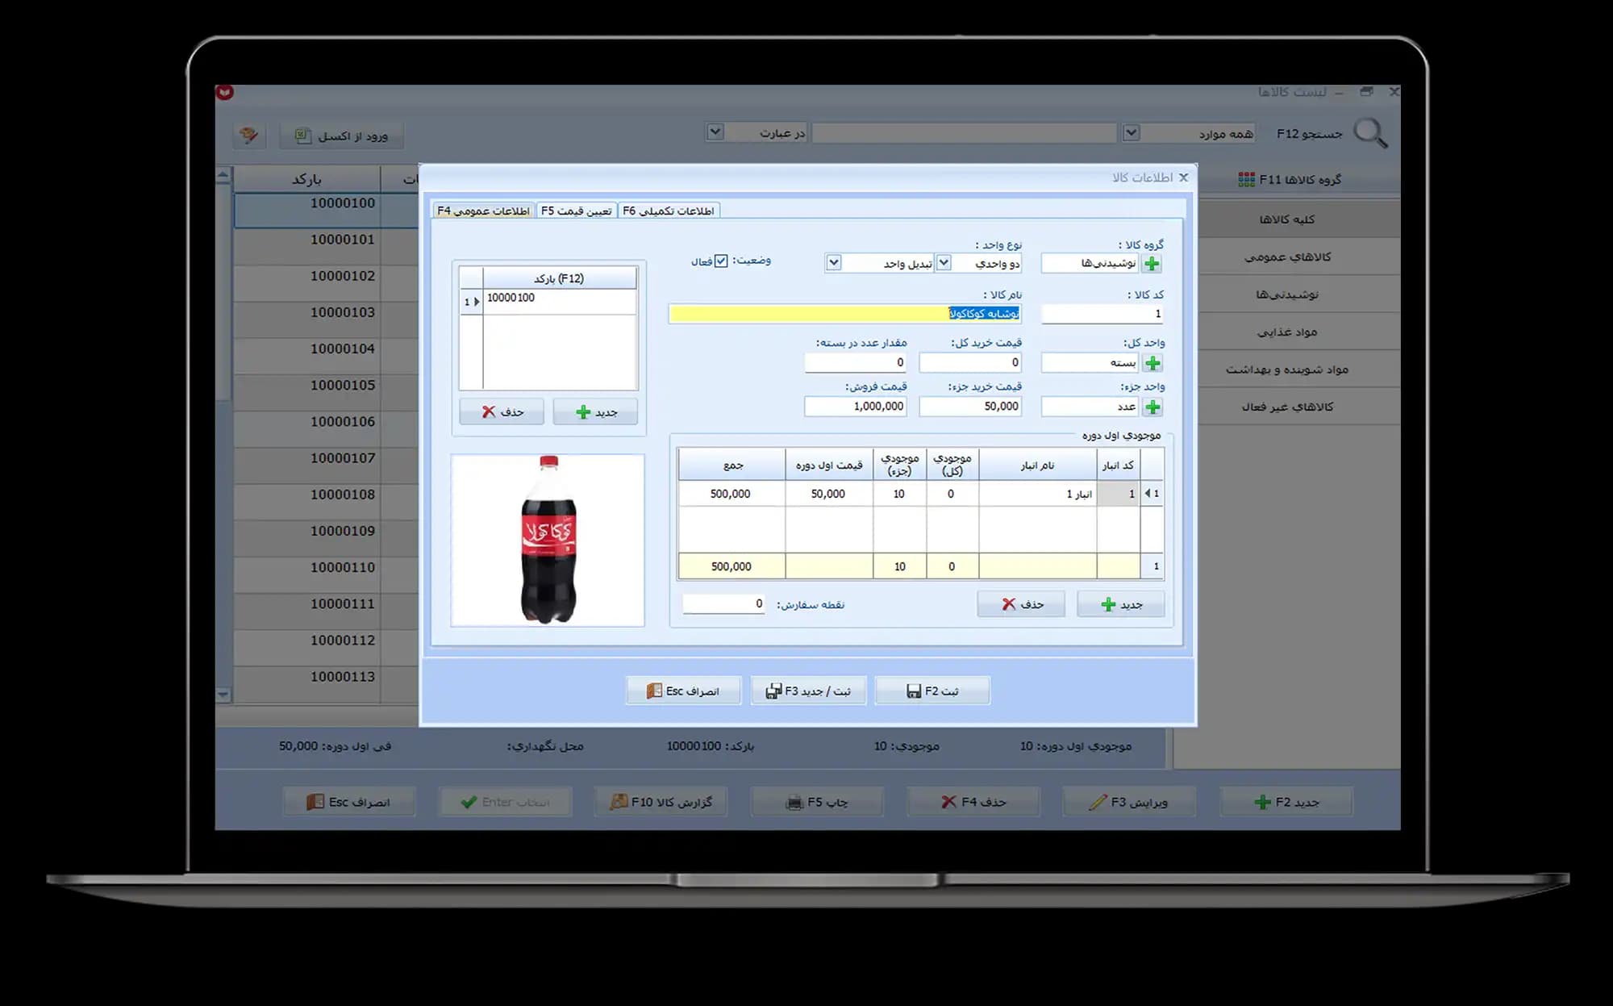Click جدید under the barcode list
This screenshot has width=1613, height=1006.
coord(596,412)
